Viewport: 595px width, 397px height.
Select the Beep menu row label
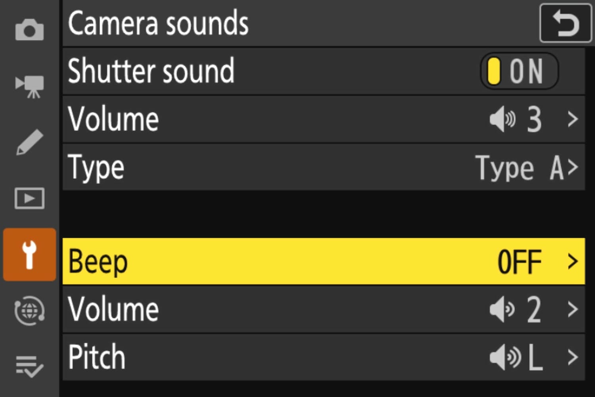coord(98,262)
